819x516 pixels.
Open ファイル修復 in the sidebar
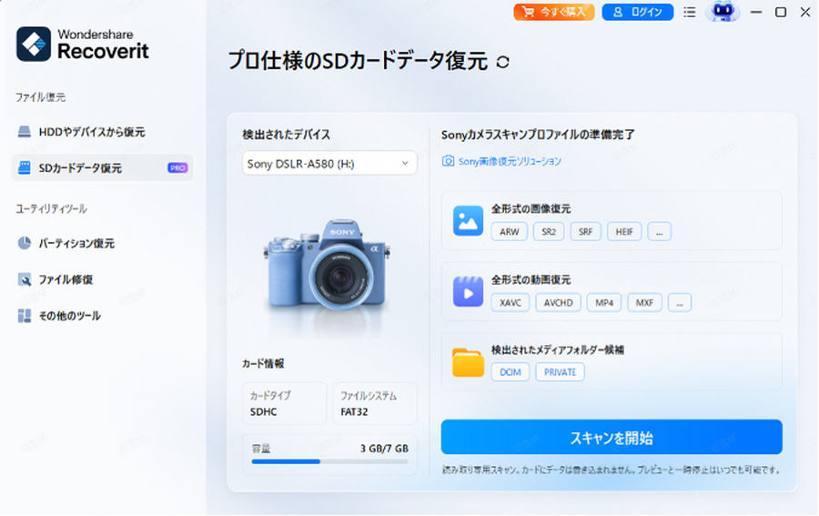(x=102, y=279)
